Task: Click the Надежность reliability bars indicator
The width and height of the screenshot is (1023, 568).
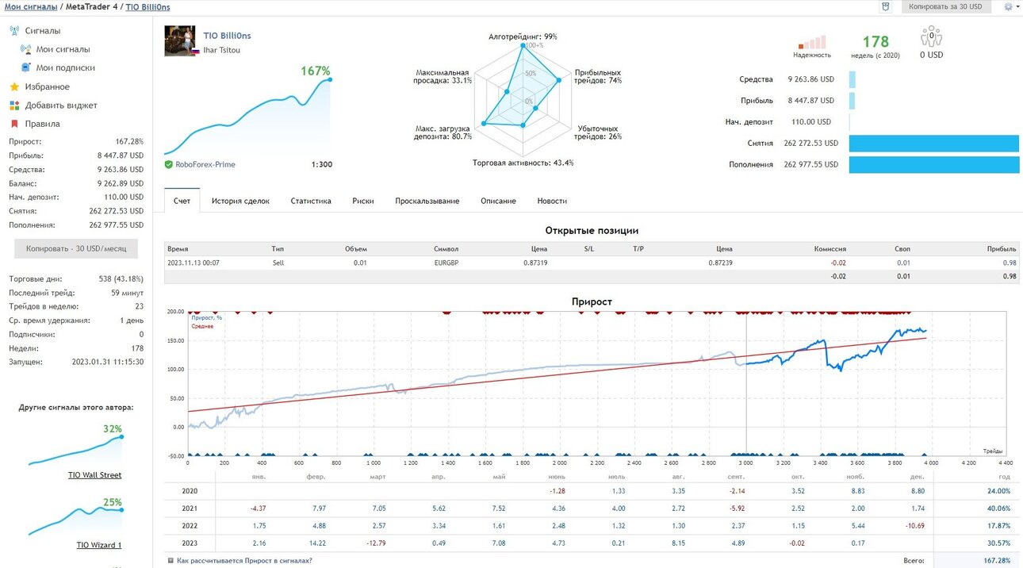Action: click(812, 42)
